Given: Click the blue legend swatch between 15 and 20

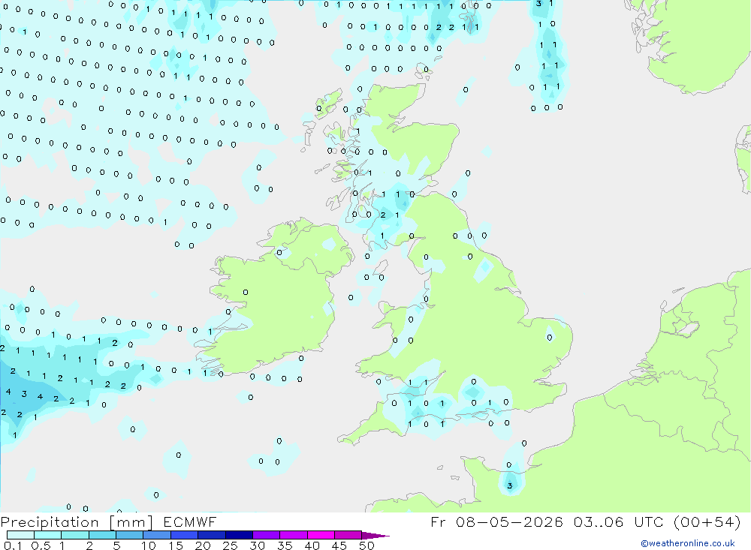Looking at the screenshot, I should pyautogui.click(x=184, y=535).
